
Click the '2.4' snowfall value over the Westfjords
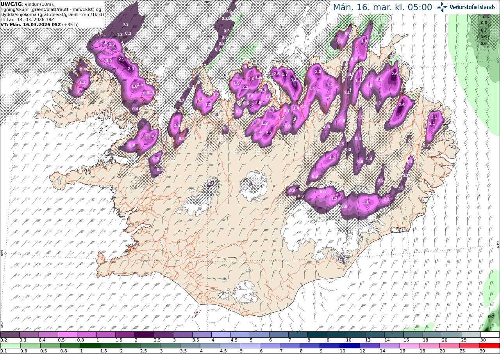(x=131, y=68)
